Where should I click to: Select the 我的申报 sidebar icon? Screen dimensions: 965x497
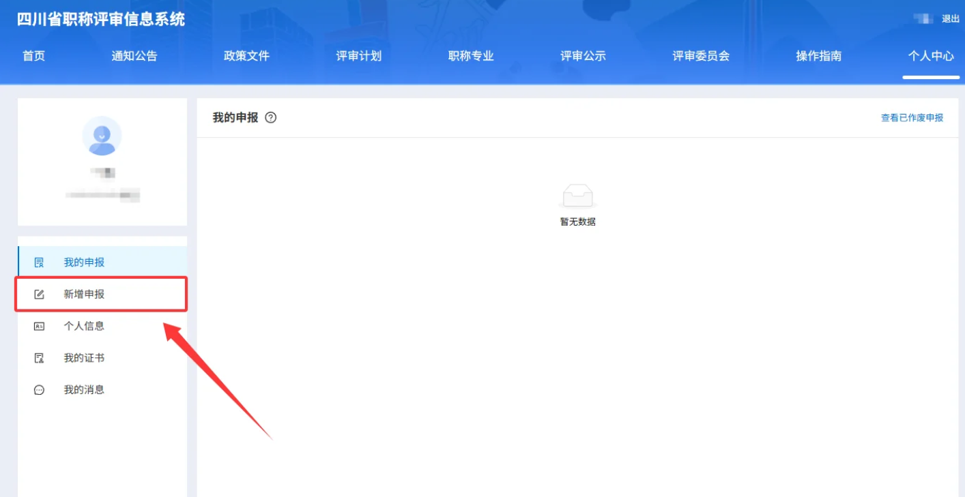click(38, 262)
